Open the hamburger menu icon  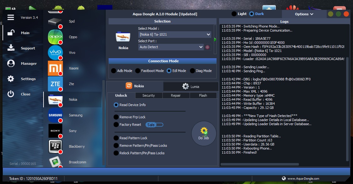[11, 17]
